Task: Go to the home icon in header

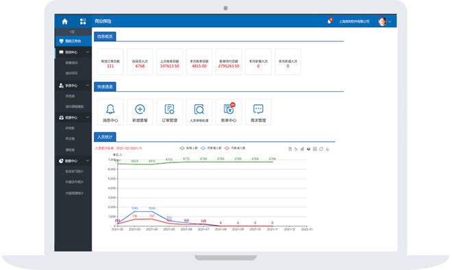Action: [65, 21]
